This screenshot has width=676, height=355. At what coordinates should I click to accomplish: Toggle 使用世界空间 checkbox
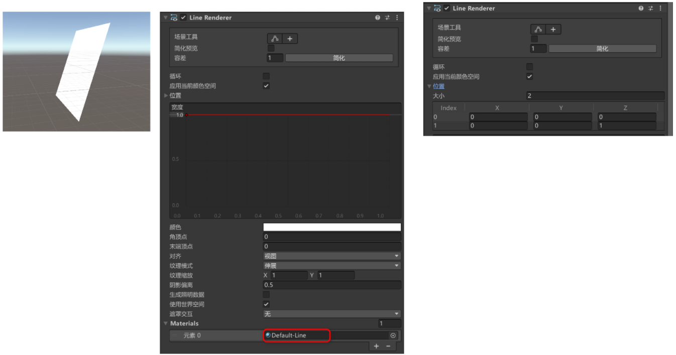[x=266, y=304]
